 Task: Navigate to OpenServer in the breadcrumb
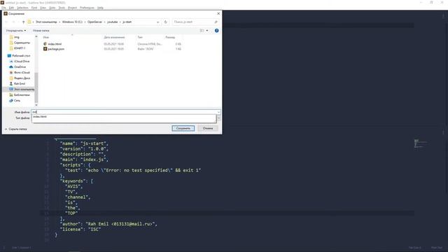95,22
